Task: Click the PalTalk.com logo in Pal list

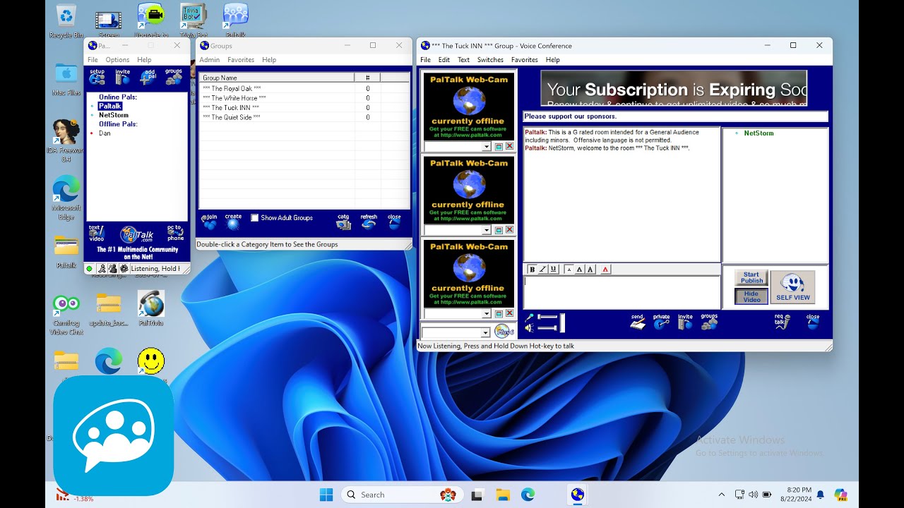Action: coord(136,234)
